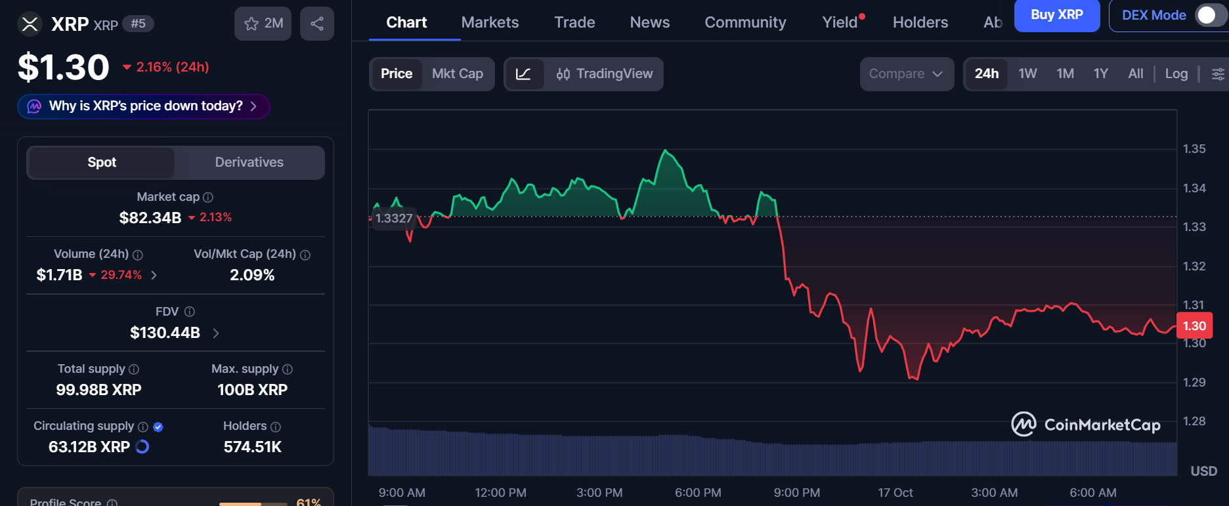Screen dimensions: 1229x506
Task: Set chart range to 1M
Action: click(x=1065, y=74)
